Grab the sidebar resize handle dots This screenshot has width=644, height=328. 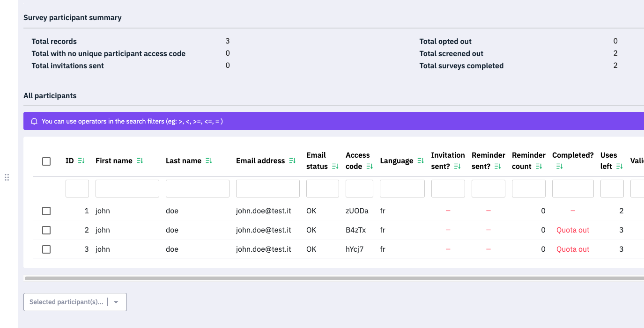pos(7,177)
